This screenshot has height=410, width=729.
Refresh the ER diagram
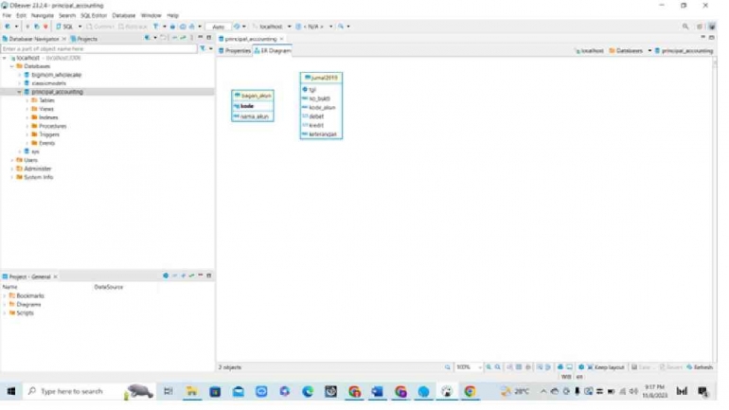tap(700, 367)
